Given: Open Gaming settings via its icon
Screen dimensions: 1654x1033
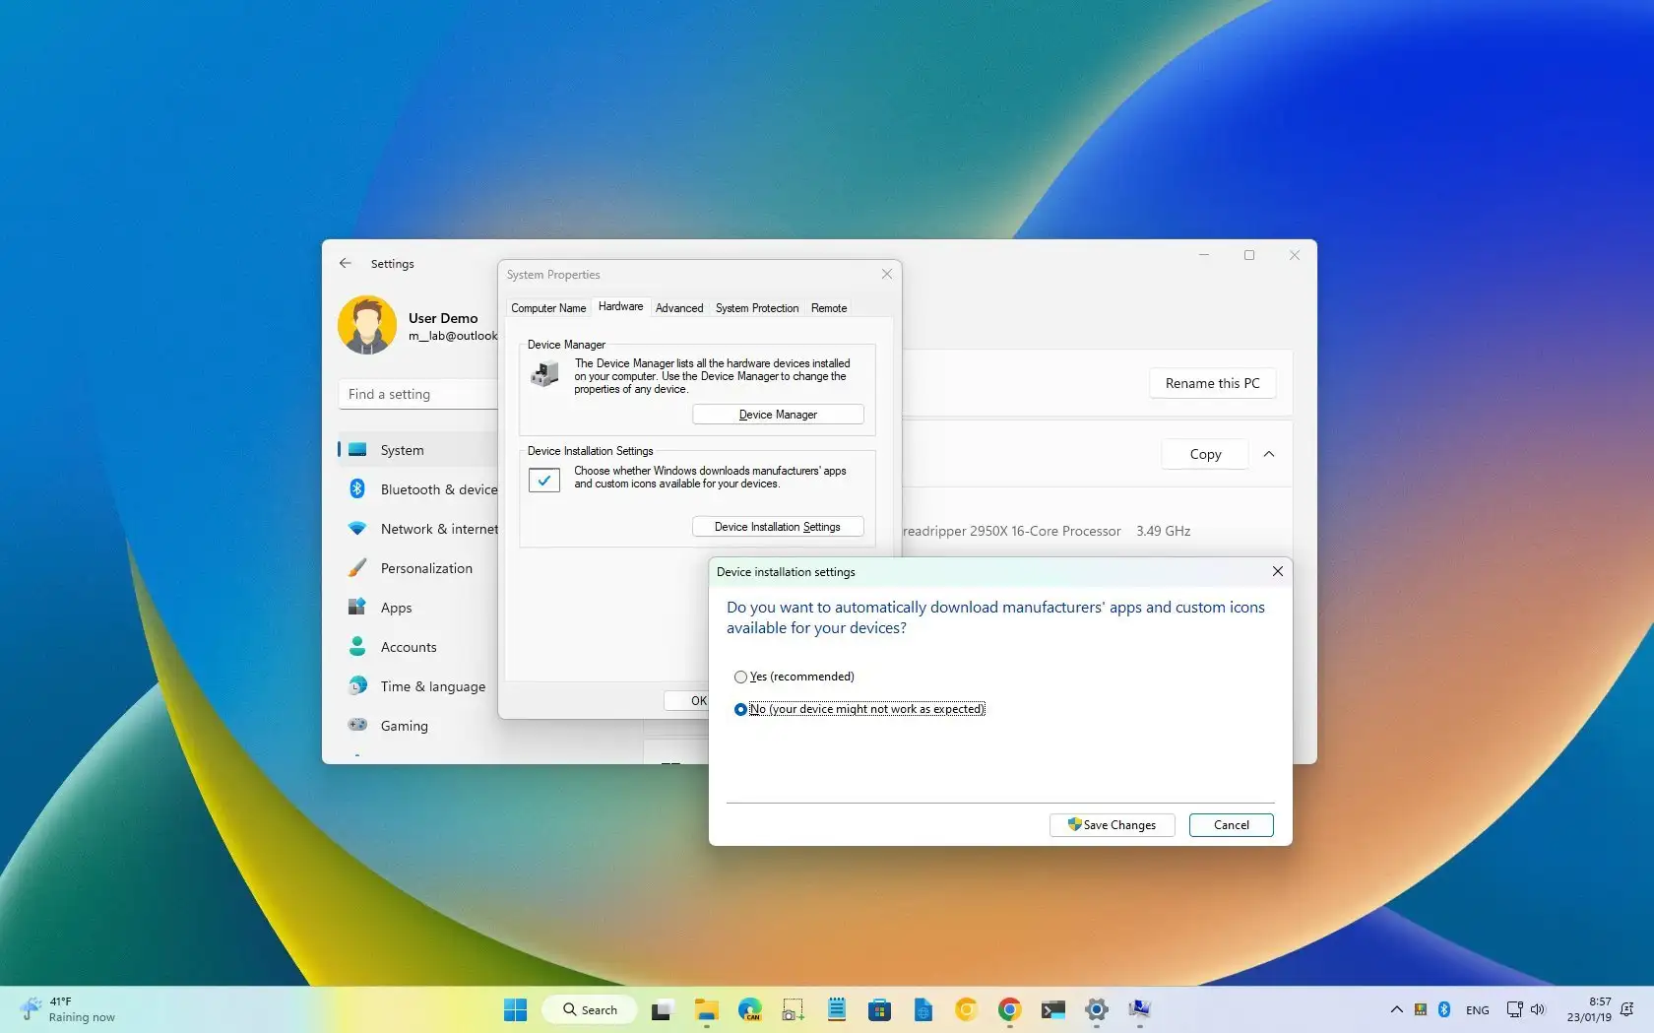Looking at the screenshot, I should pyautogui.click(x=358, y=726).
